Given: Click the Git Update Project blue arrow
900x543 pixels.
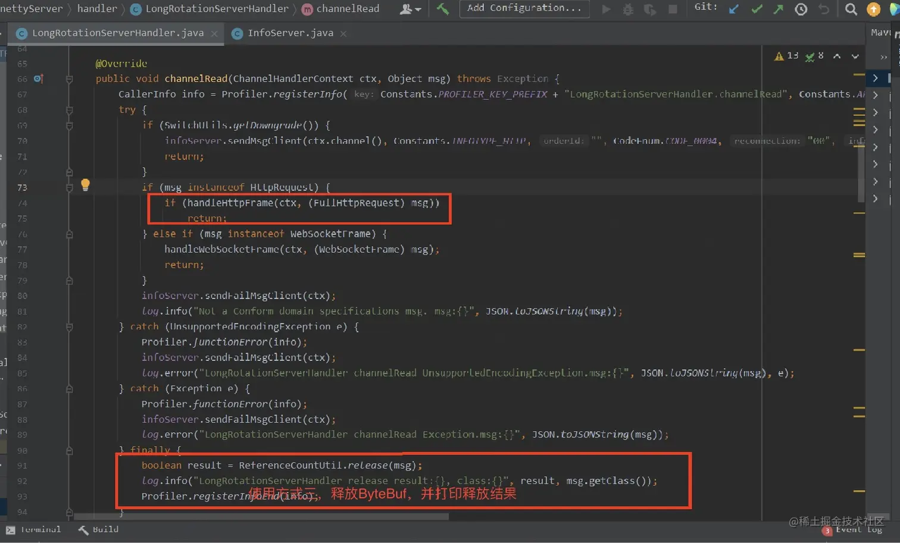Looking at the screenshot, I should pos(734,9).
